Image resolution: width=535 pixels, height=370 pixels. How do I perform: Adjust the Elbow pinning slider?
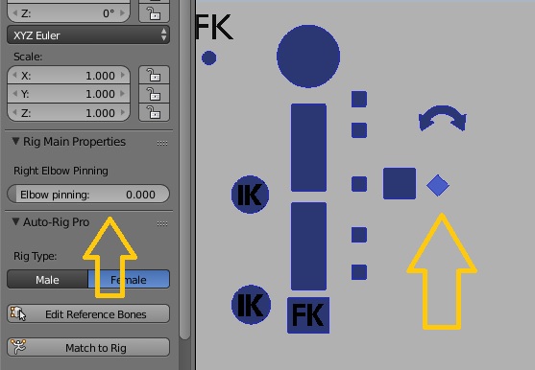pos(88,195)
